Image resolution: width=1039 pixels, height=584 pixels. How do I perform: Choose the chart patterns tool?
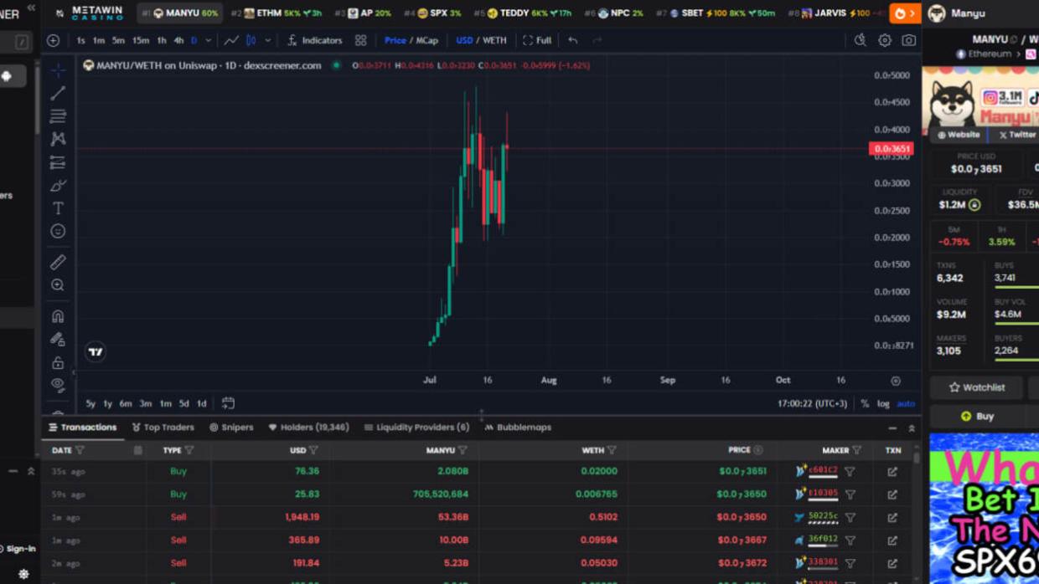click(58, 139)
